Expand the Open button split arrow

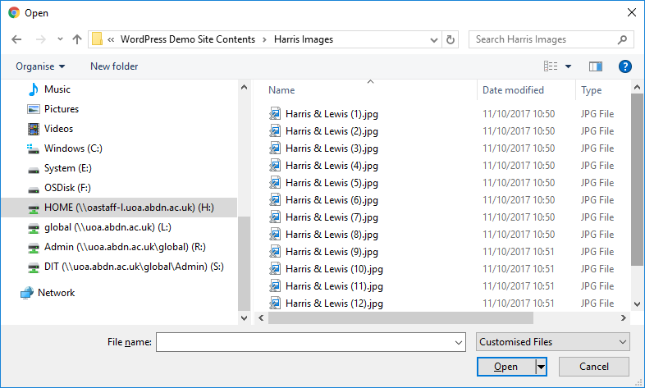[x=541, y=367]
